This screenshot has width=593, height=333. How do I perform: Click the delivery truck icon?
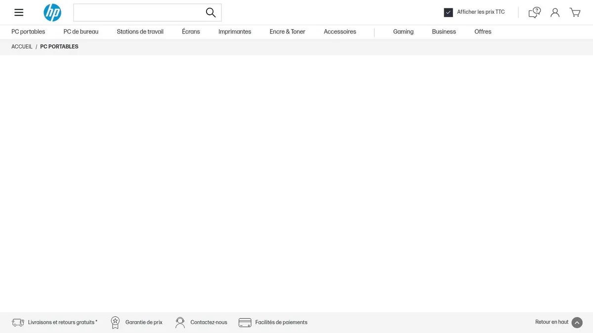click(x=18, y=323)
